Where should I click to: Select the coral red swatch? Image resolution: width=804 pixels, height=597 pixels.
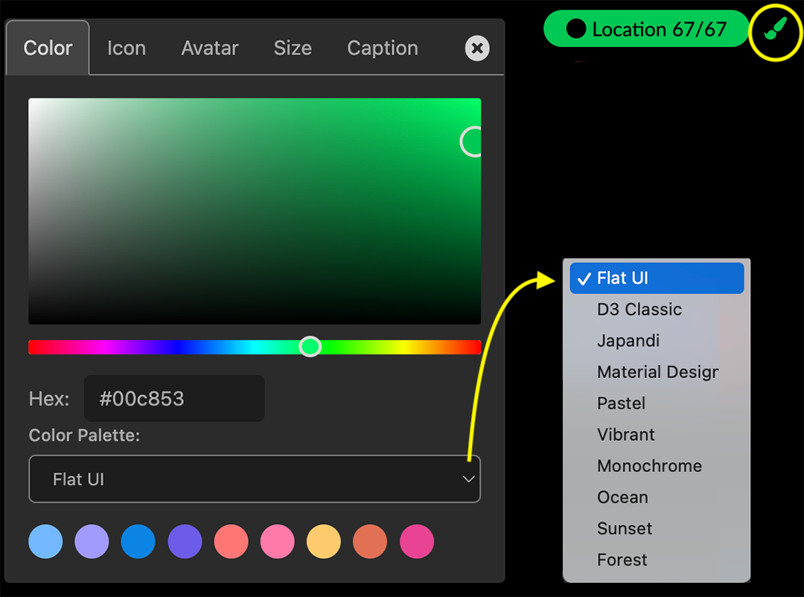[x=231, y=541]
